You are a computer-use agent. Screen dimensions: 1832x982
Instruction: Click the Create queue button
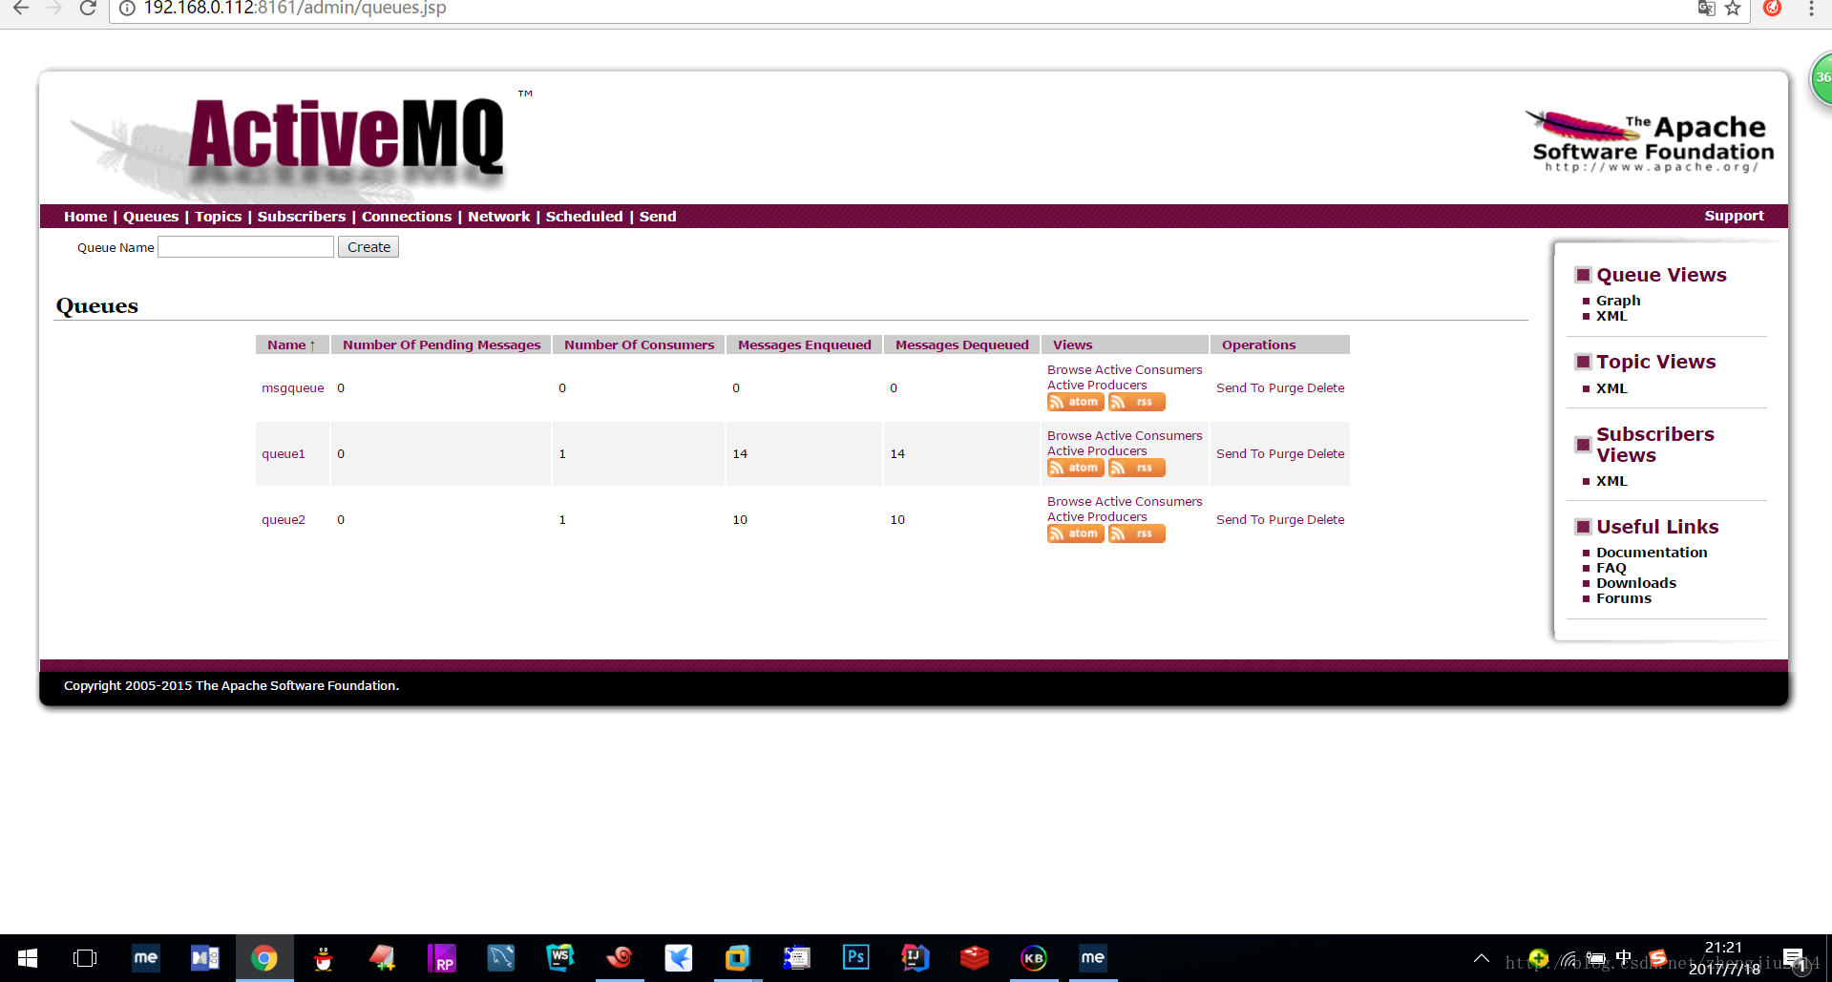tap(369, 247)
